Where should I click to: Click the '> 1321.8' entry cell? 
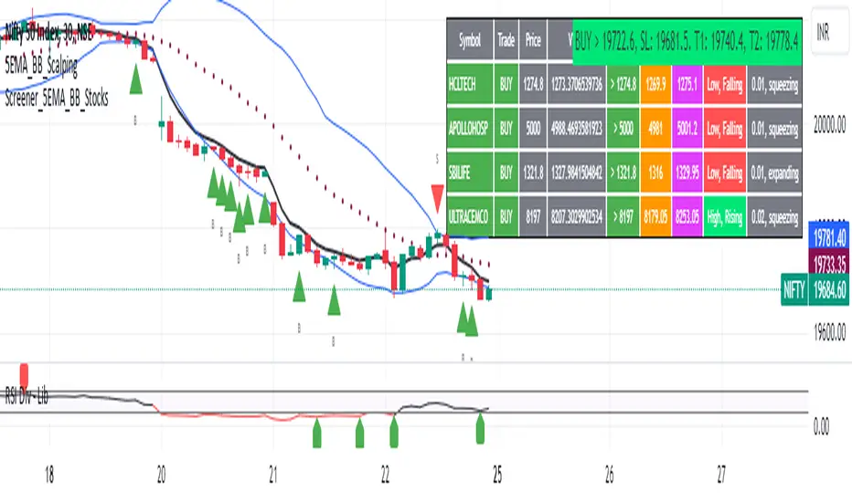tap(623, 173)
